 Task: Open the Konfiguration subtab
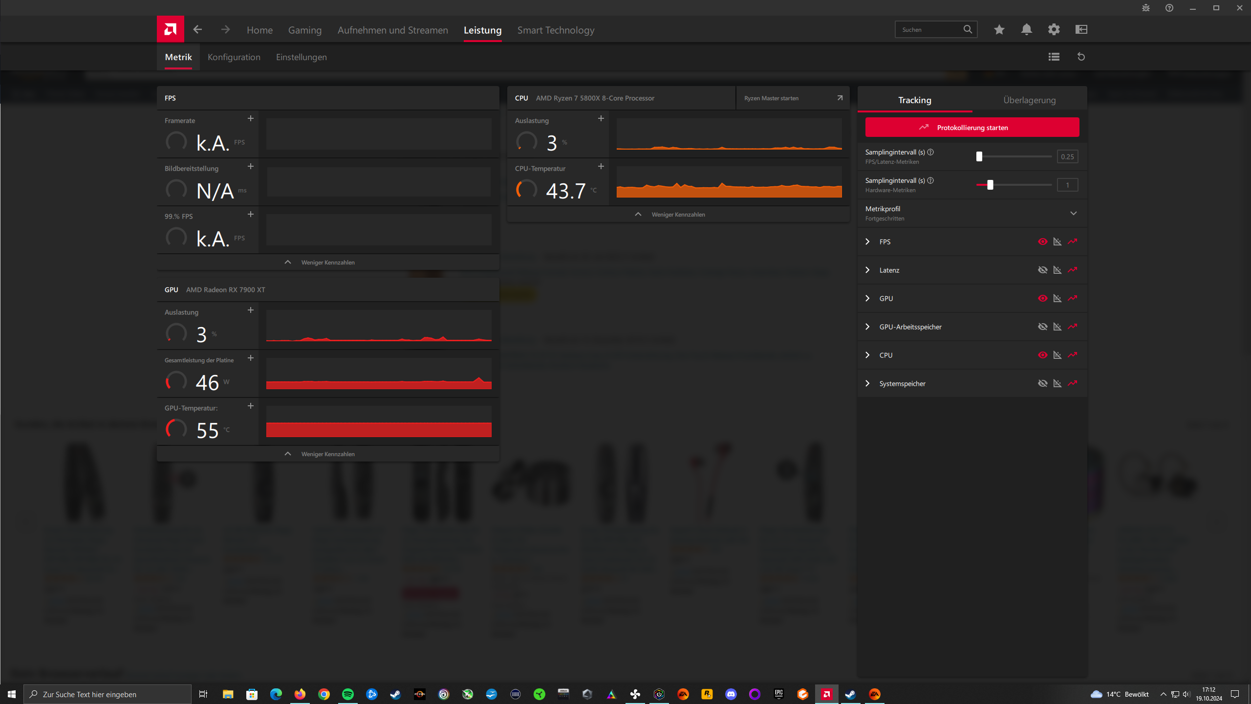(x=234, y=57)
